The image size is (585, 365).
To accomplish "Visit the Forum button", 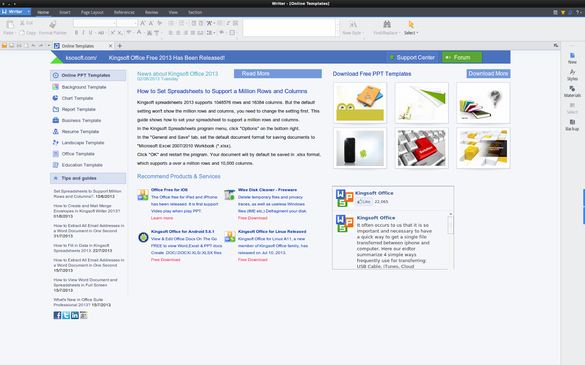I will (x=462, y=57).
